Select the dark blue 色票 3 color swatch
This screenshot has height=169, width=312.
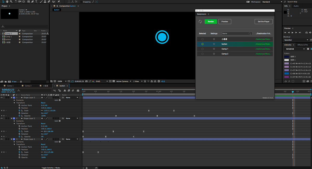point(287,57)
